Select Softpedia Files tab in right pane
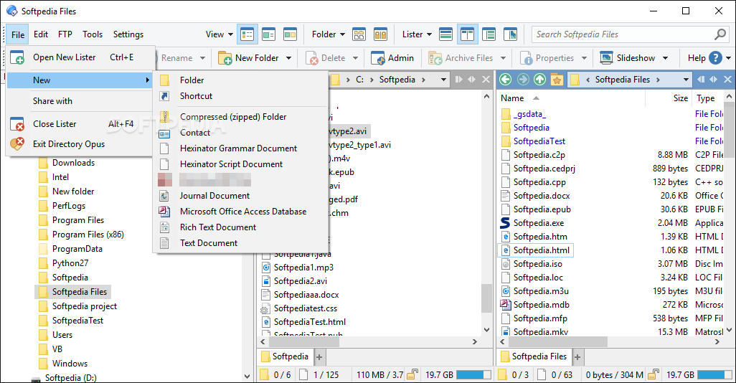The height and width of the screenshot is (383, 736). 534,356
